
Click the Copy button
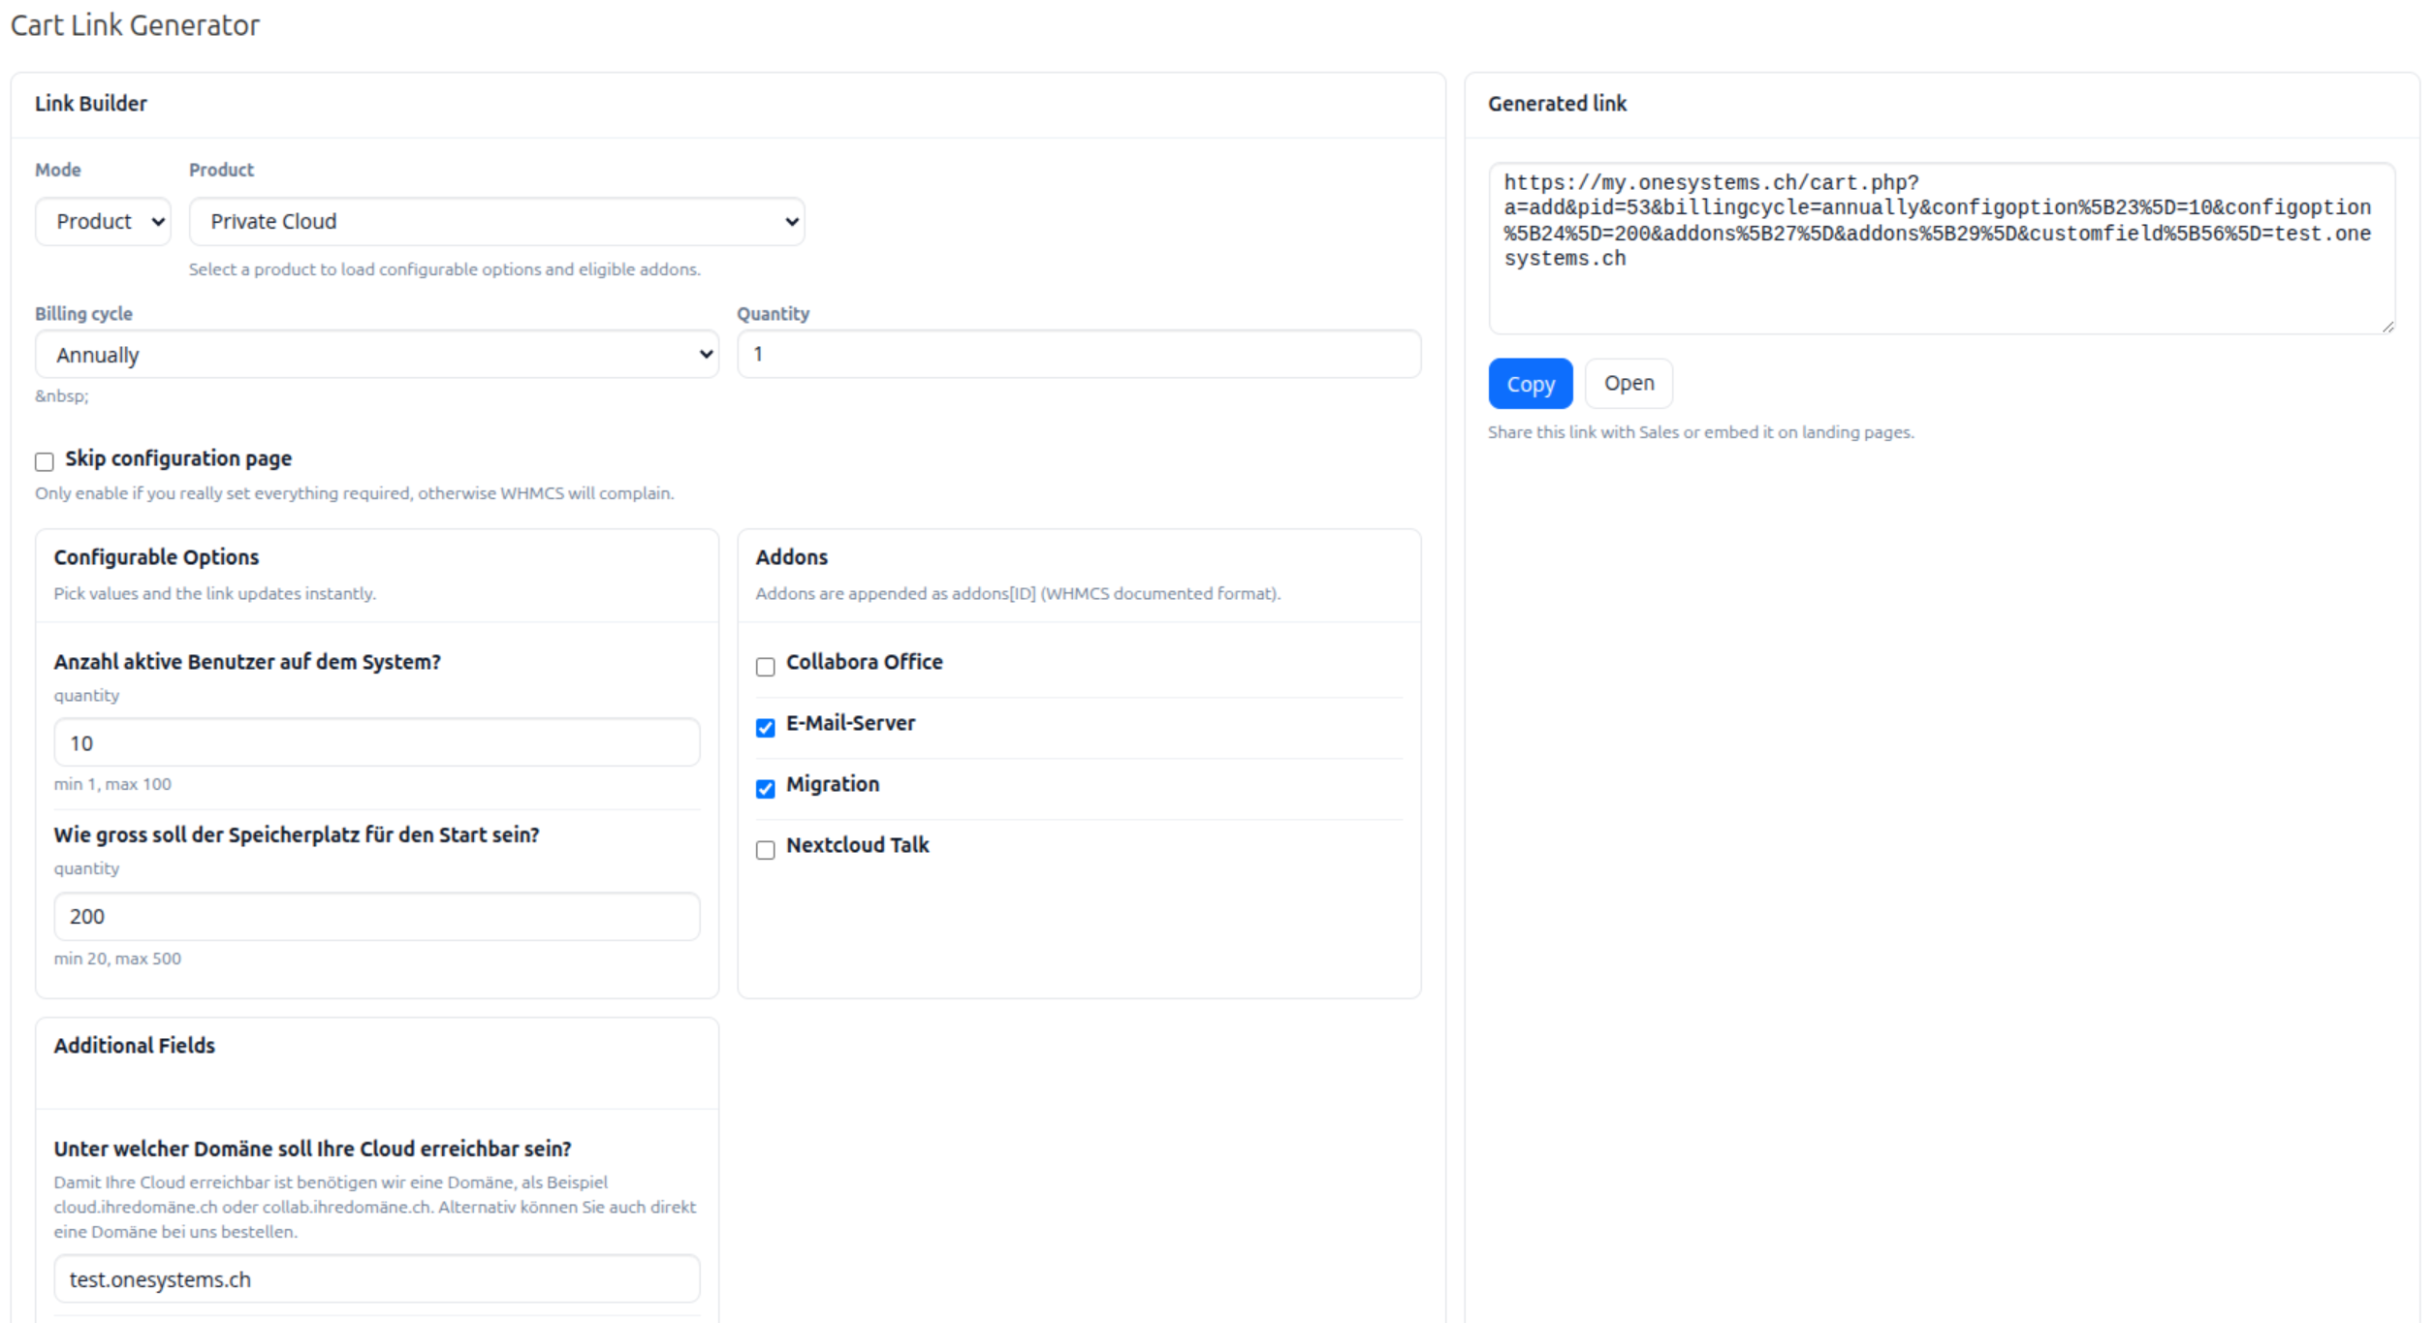(x=1530, y=384)
